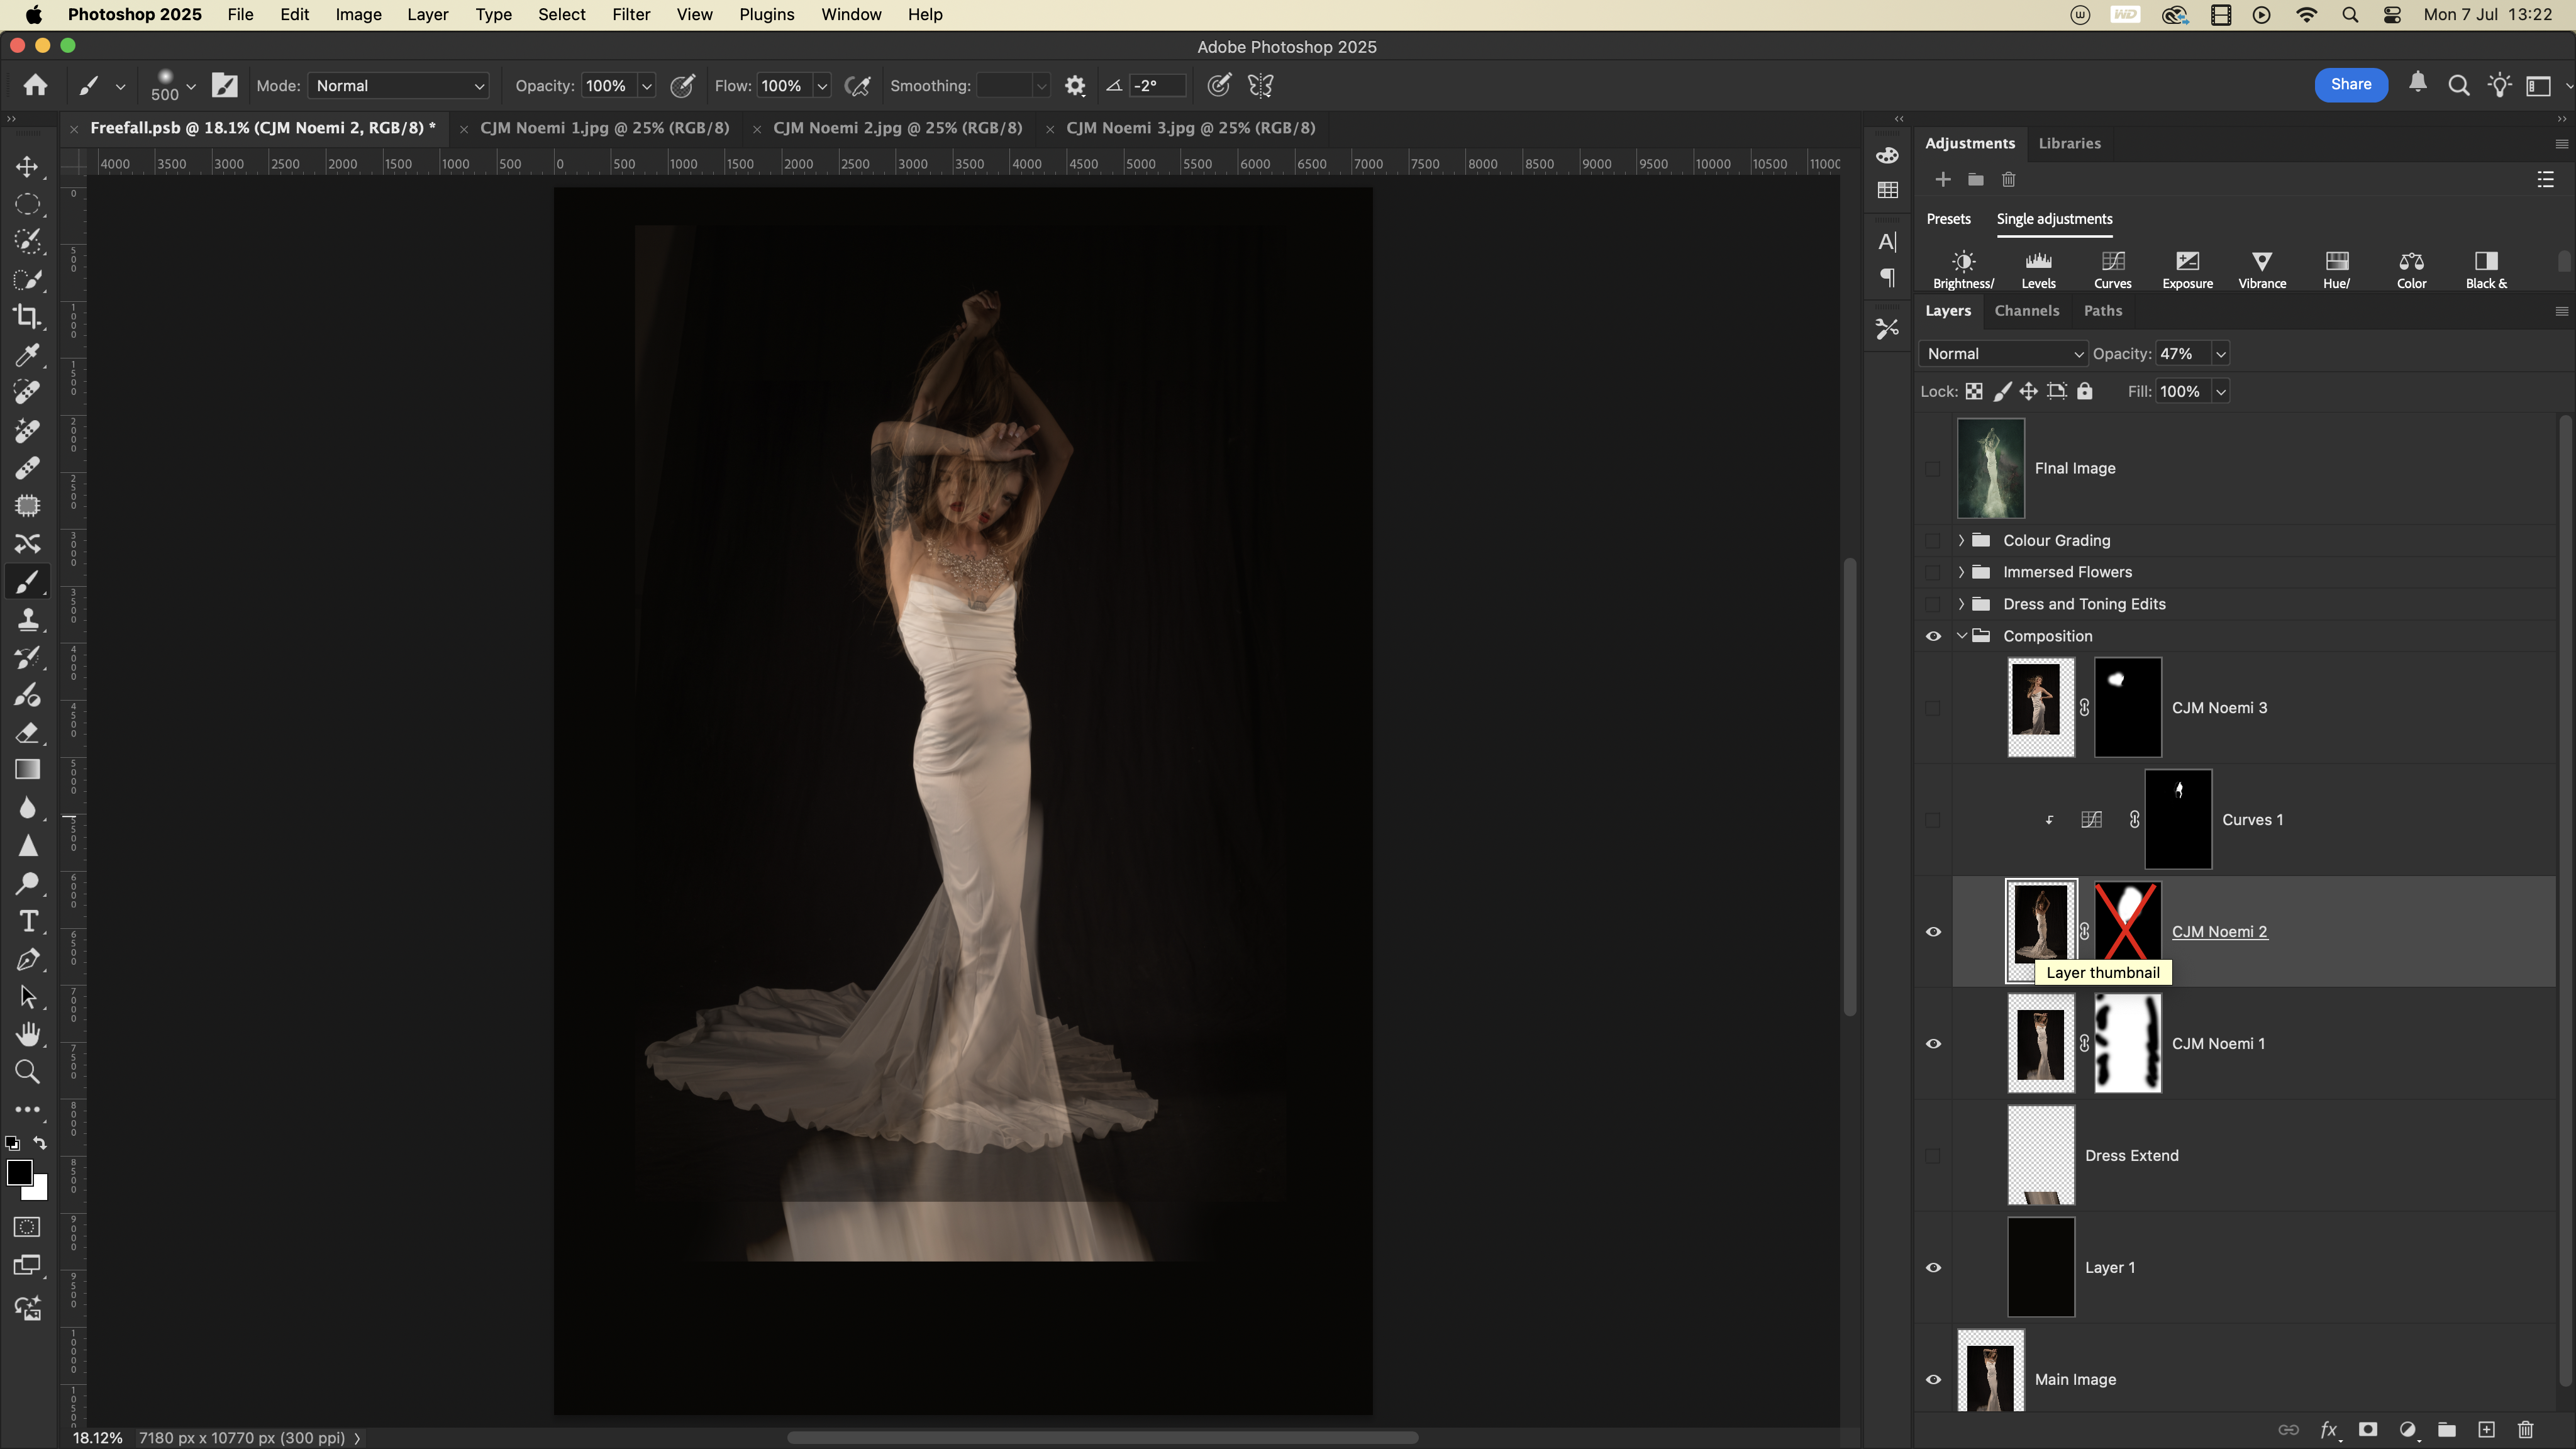Select the Eraser tool
Image resolution: width=2576 pixels, height=1449 pixels.
point(27,733)
